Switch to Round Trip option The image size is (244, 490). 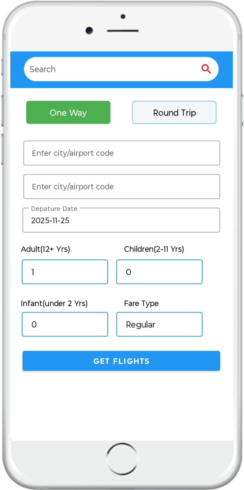pos(174,112)
